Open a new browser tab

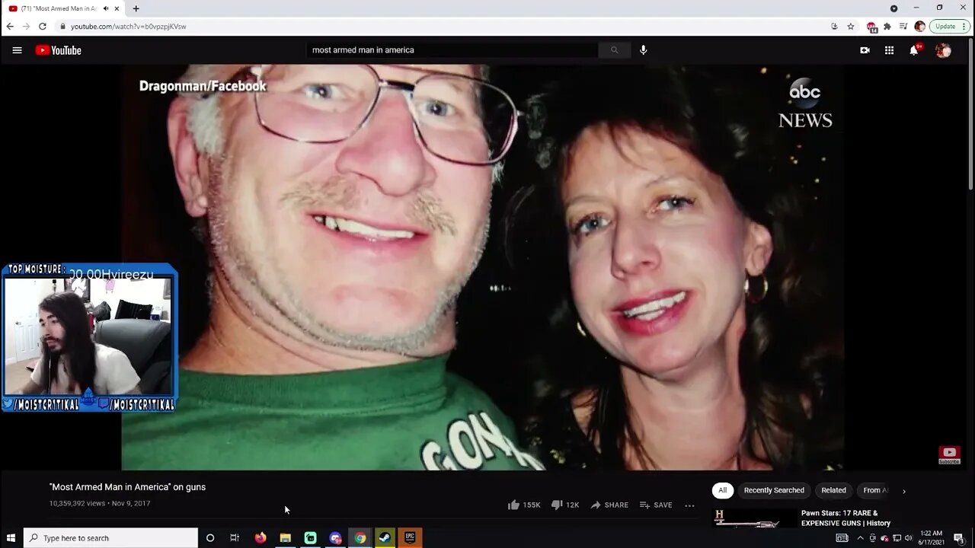click(136, 8)
